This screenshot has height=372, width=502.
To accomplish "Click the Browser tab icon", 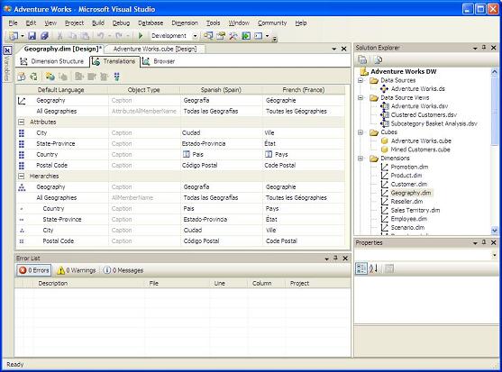I will pyautogui.click(x=146, y=61).
